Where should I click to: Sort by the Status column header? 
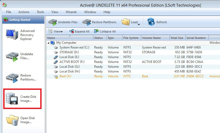100,38
